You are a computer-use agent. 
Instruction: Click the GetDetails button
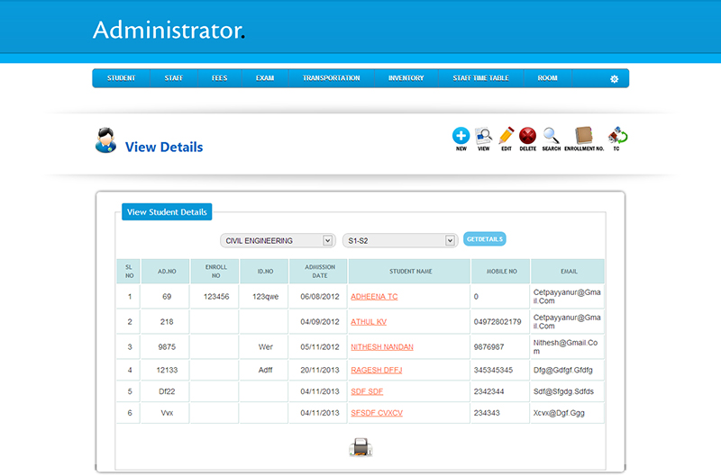pyautogui.click(x=485, y=239)
